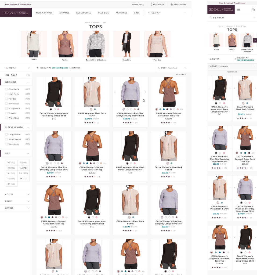The width and height of the screenshot is (257, 275).
Task: Open ACTIVITIES in main navigation
Action: [121, 13]
